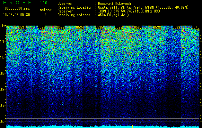Click the 0531 time marker
Screen dimensions: 202x128
coord(22,28)
